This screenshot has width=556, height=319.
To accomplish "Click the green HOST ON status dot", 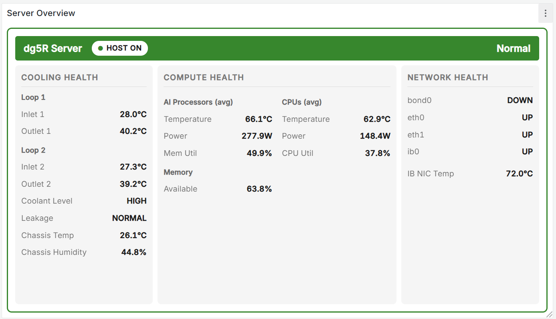I will pyautogui.click(x=101, y=48).
